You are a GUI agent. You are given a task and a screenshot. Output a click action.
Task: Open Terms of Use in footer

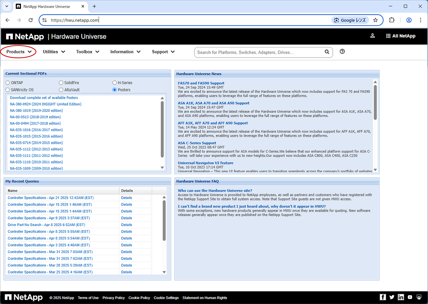coord(88,298)
